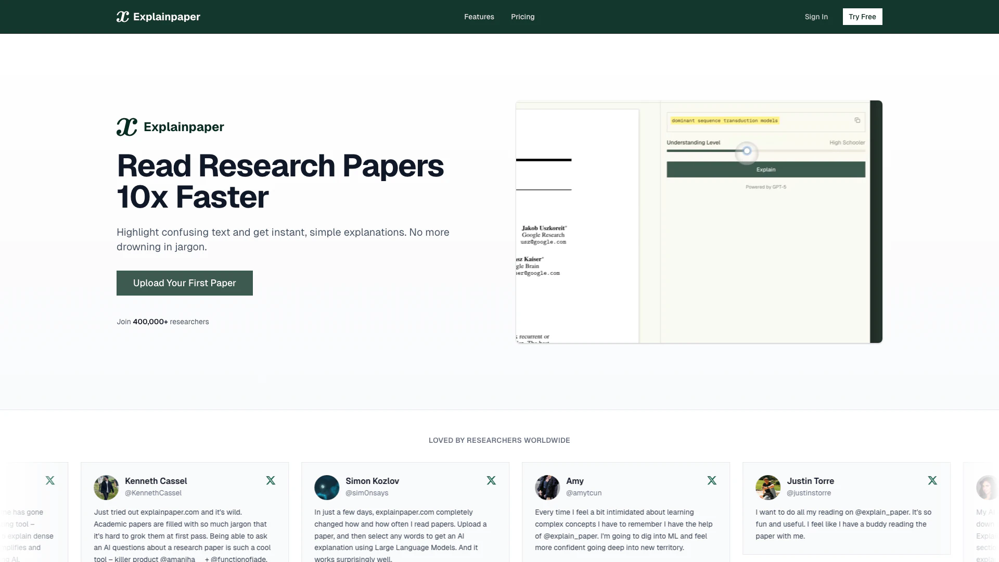
Task: Click Upload Your First Paper button
Action: click(x=185, y=283)
